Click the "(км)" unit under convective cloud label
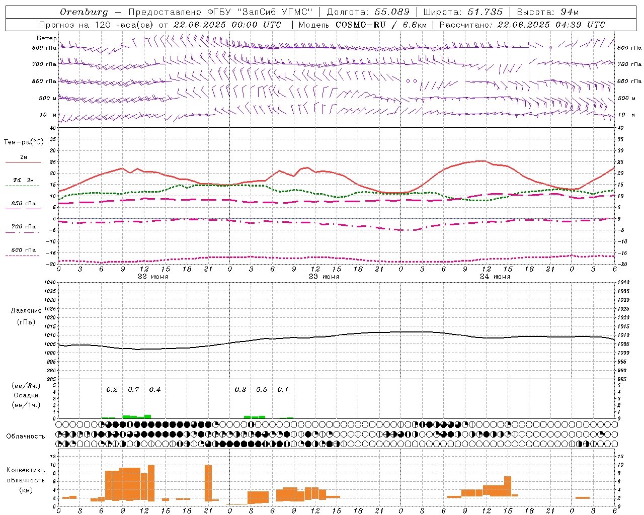Screen dimensions: 644x515 tap(26, 490)
